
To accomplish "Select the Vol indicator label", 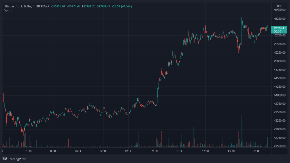I will pos(6,11).
